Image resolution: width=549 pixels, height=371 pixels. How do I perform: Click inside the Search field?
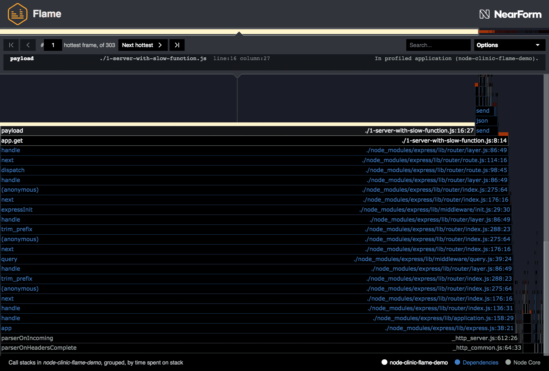[438, 45]
